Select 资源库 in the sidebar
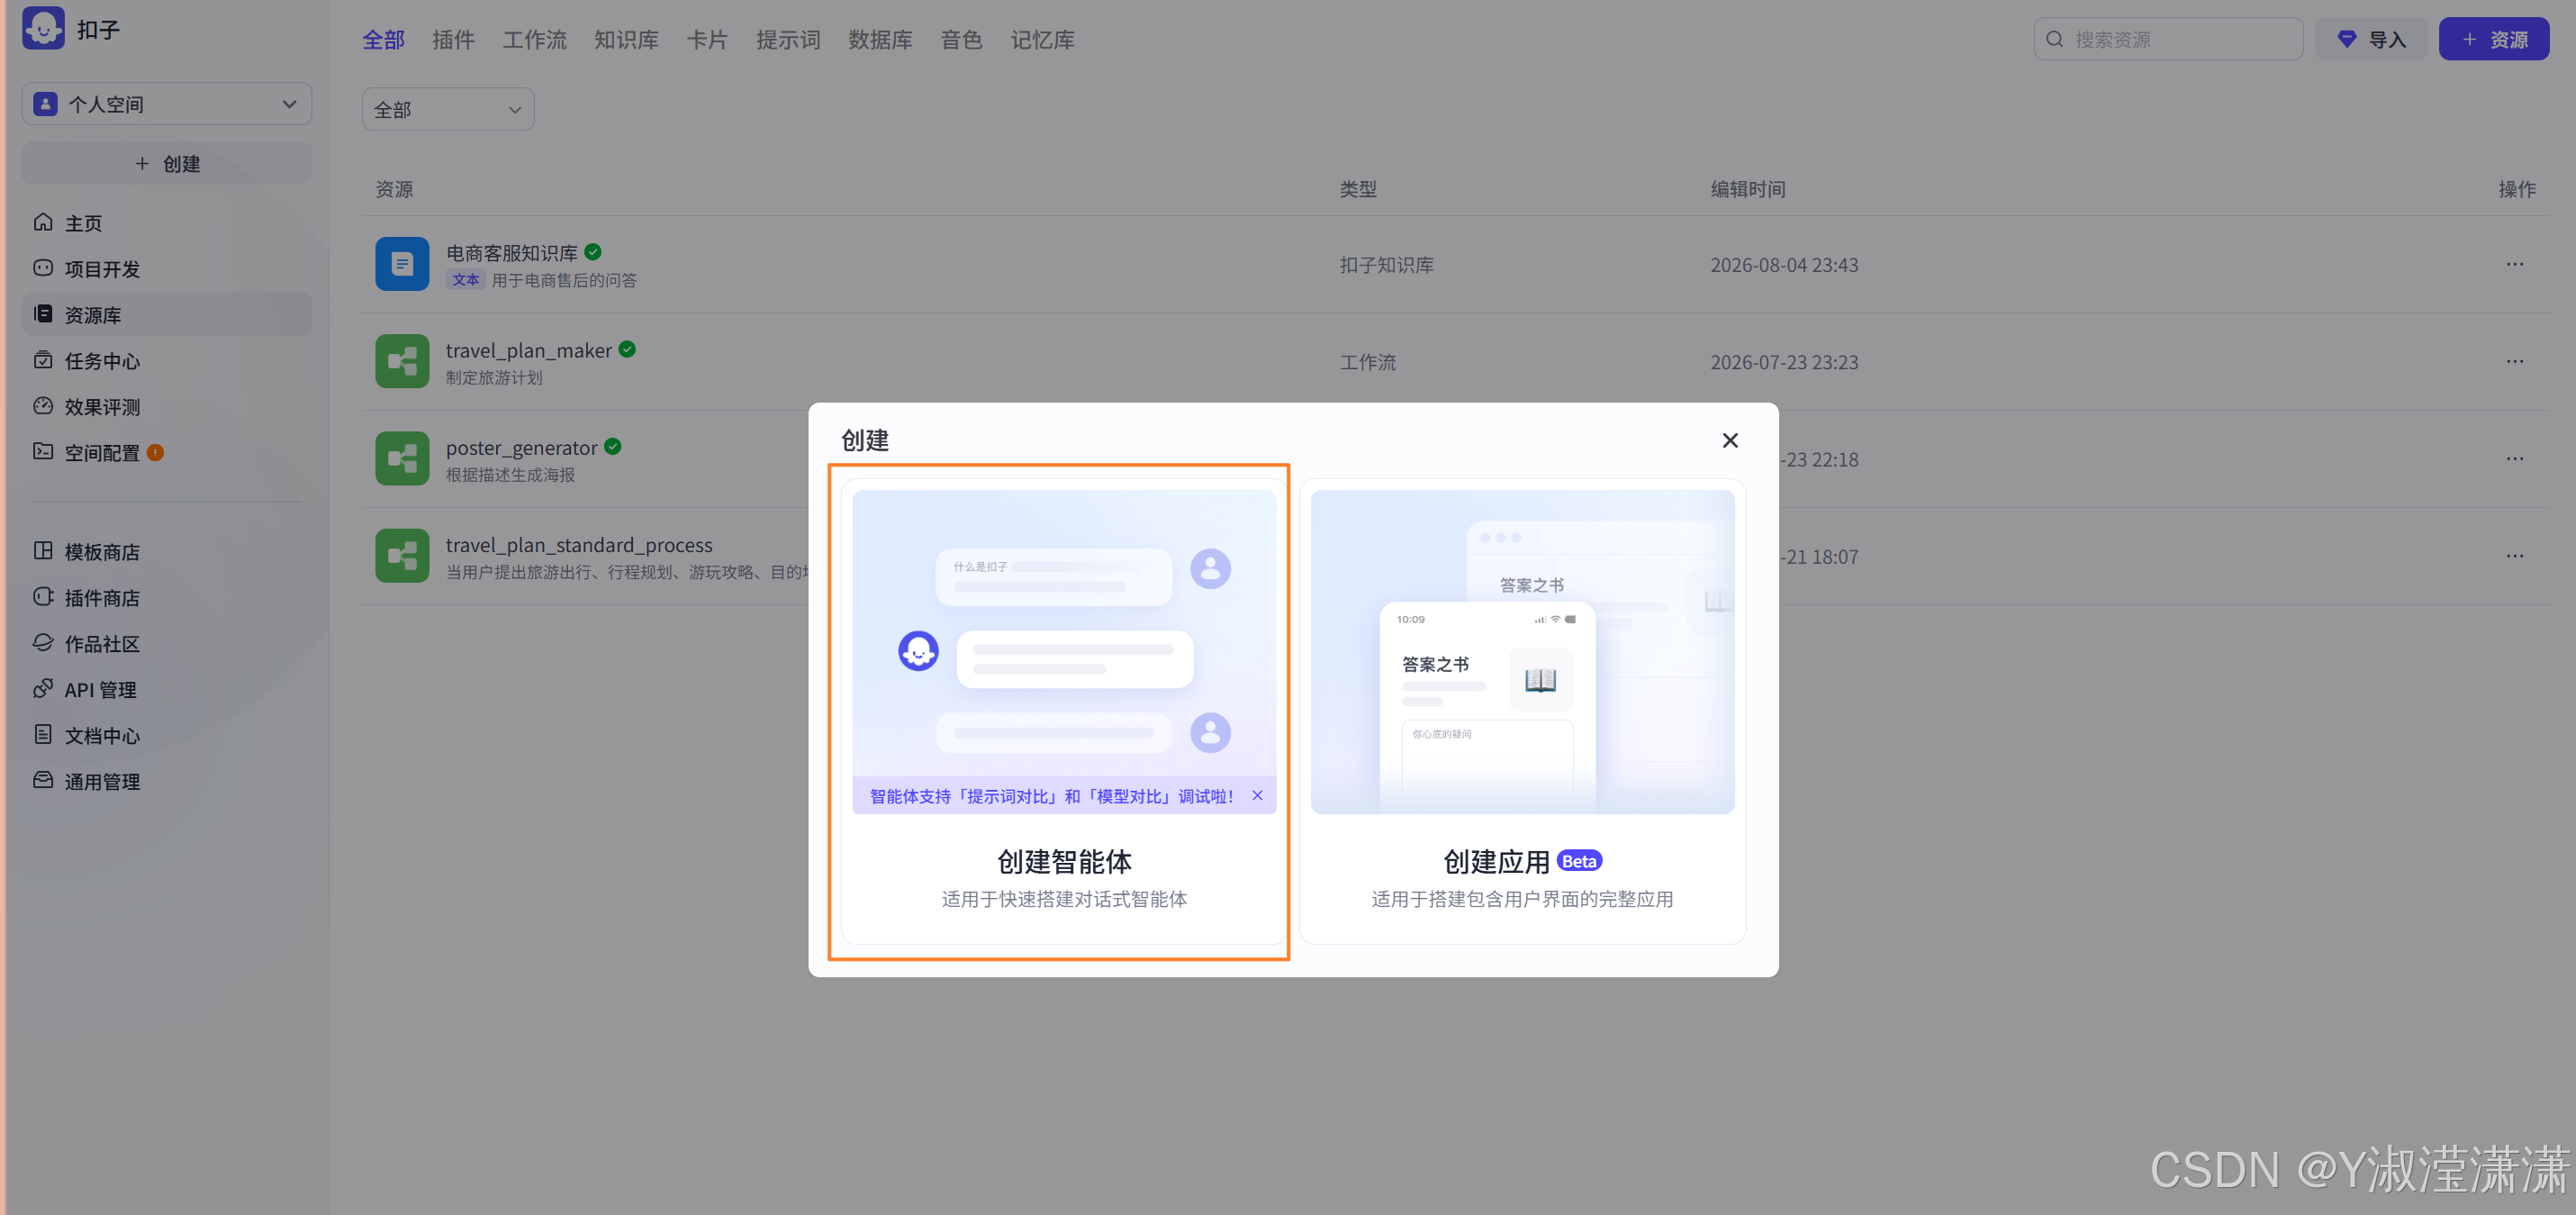The image size is (2576, 1215). pyautogui.click(x=167, y=315)
